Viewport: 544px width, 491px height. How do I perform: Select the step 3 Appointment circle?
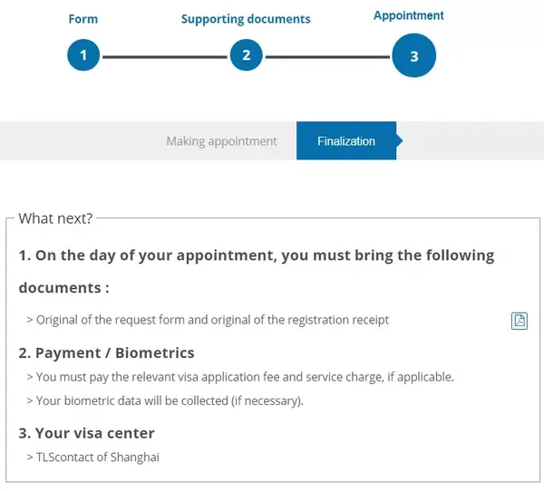pyautogui.click(x=413, y=55)
